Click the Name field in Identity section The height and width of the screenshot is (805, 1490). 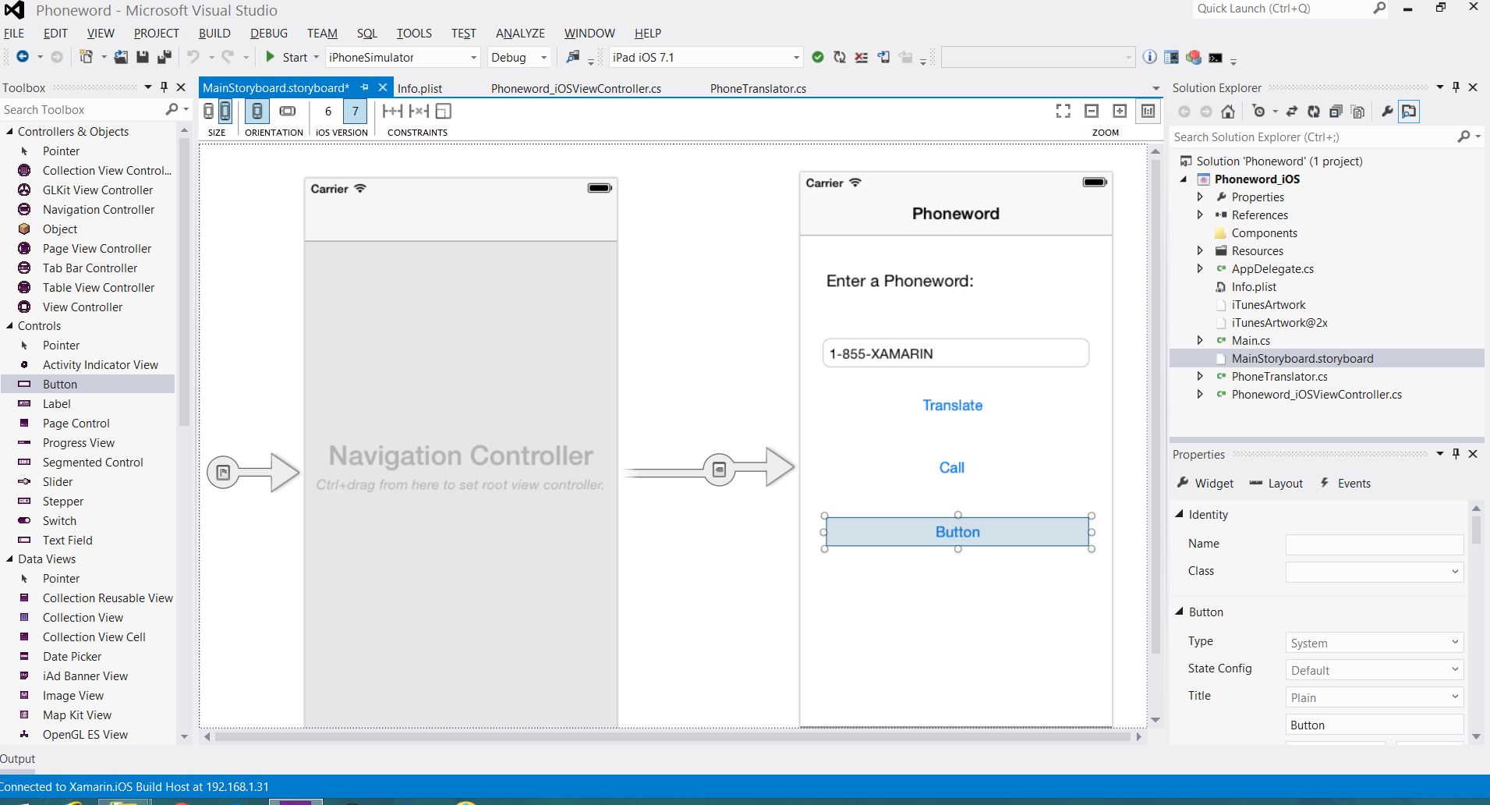point(1374,544)
